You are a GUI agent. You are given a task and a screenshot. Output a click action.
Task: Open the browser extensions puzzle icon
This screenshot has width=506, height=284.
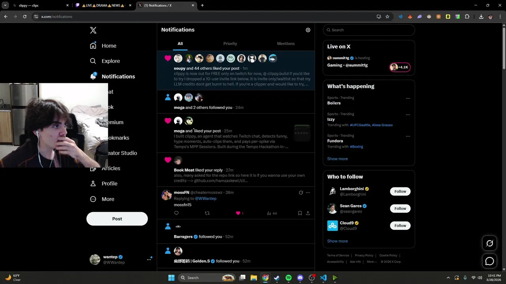(467, 17)
